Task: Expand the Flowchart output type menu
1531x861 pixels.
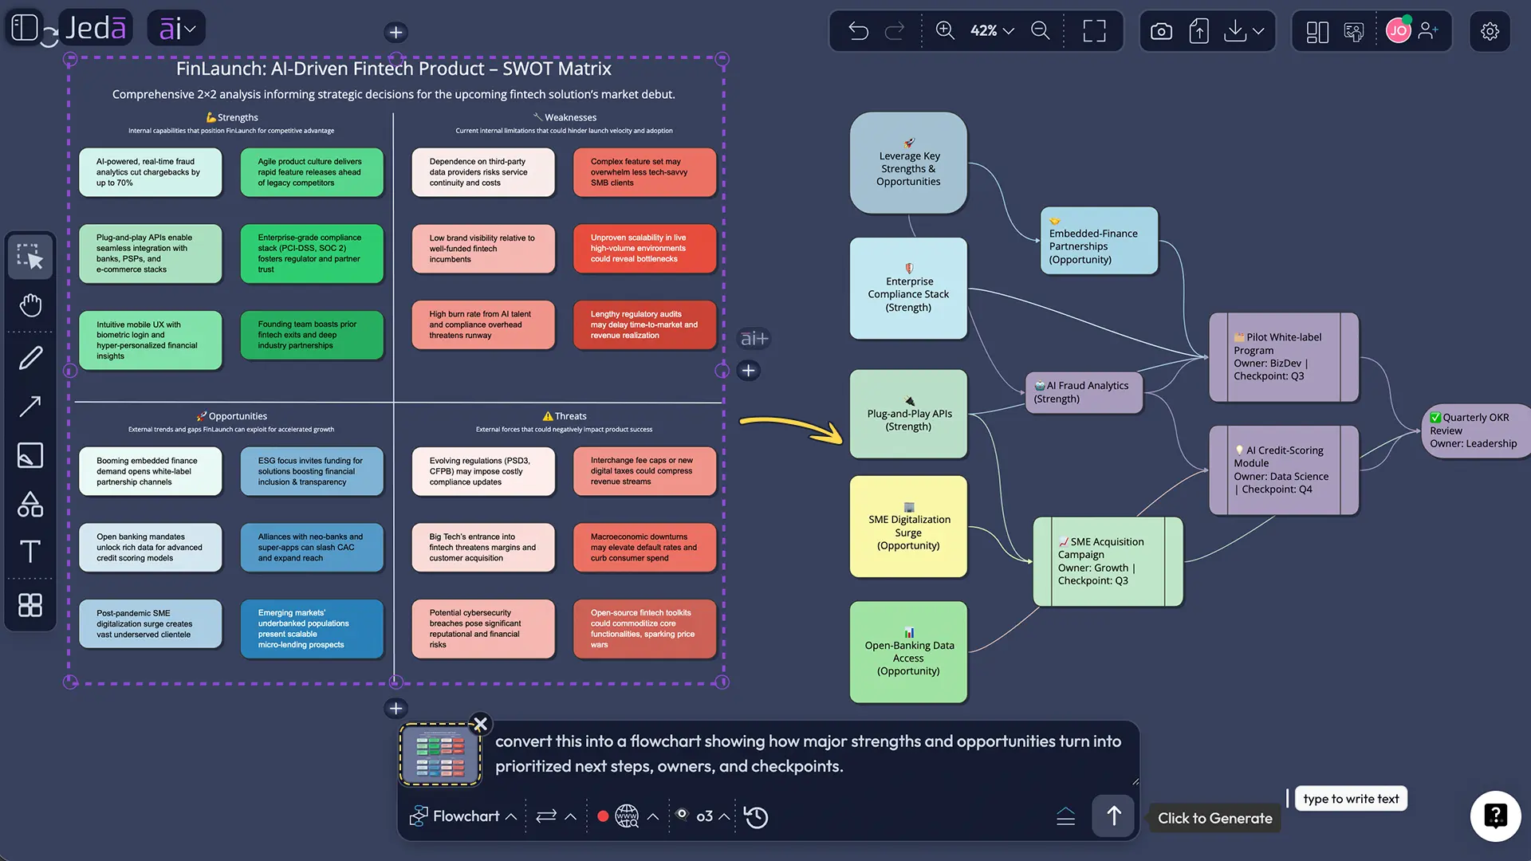Action: [463, 816]
